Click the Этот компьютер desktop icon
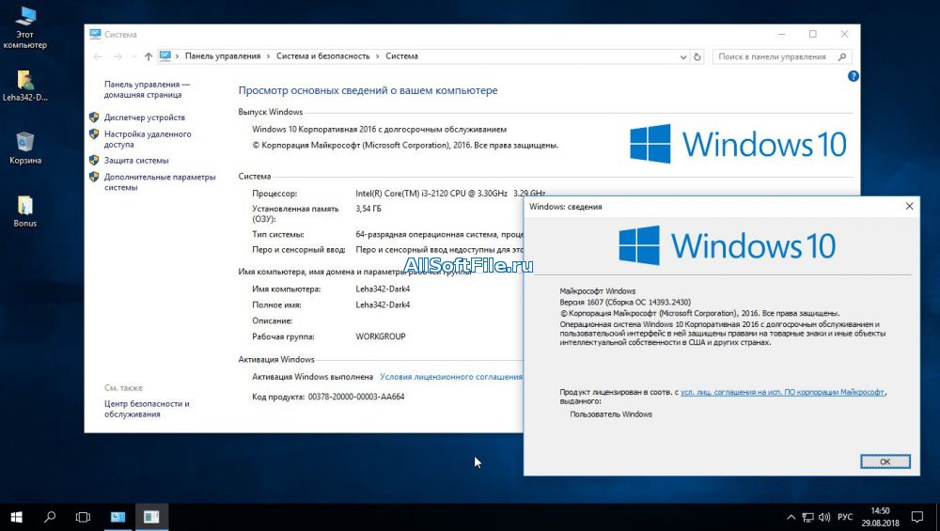The height and width of the screenshot is (531, 940). pyautogui.click(x=25, y=17)
